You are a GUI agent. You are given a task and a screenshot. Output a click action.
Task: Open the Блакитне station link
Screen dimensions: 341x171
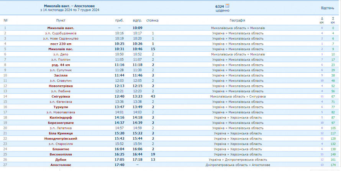click(x=61, y=149)
